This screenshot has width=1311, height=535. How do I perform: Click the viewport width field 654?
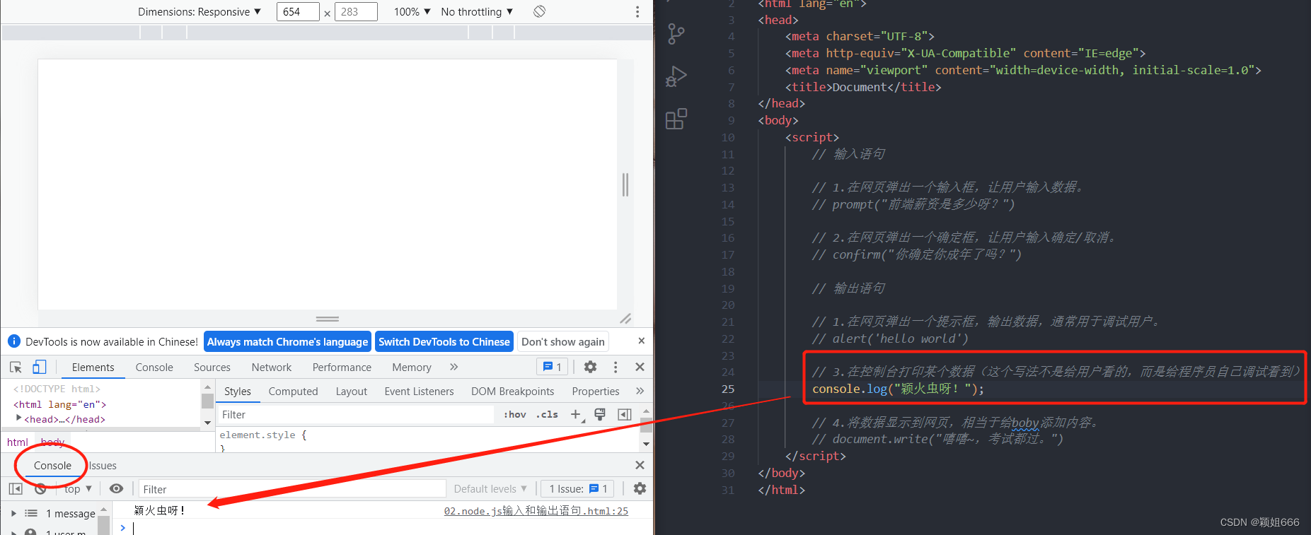pyautogui.click(x=298, y=11)
